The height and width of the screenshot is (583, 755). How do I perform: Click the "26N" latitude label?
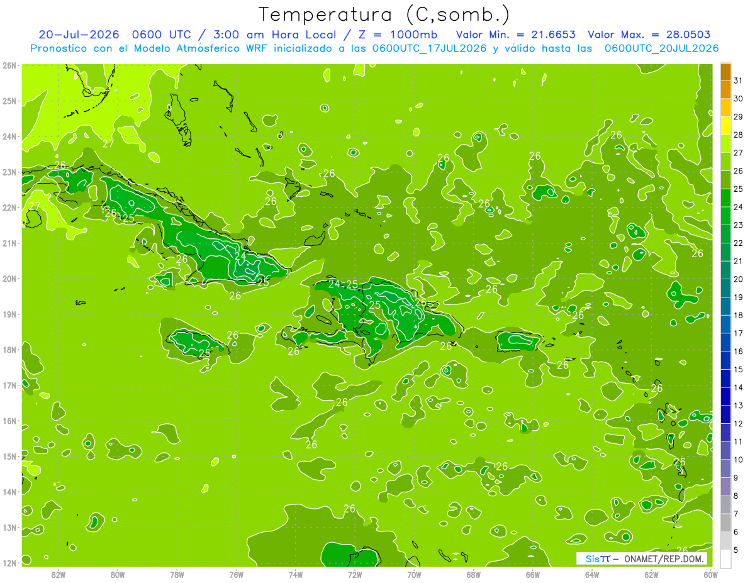[x=9, y=65]
